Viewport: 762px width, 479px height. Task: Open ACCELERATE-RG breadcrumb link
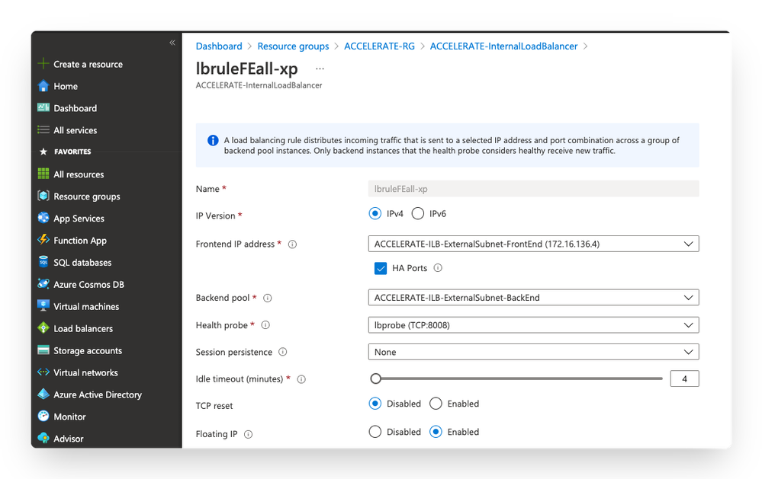(379, 46)
